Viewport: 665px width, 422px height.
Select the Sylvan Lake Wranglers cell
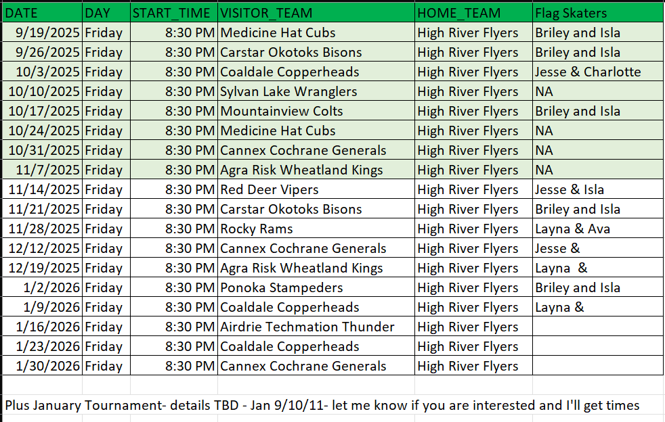(x=316, y=91)
